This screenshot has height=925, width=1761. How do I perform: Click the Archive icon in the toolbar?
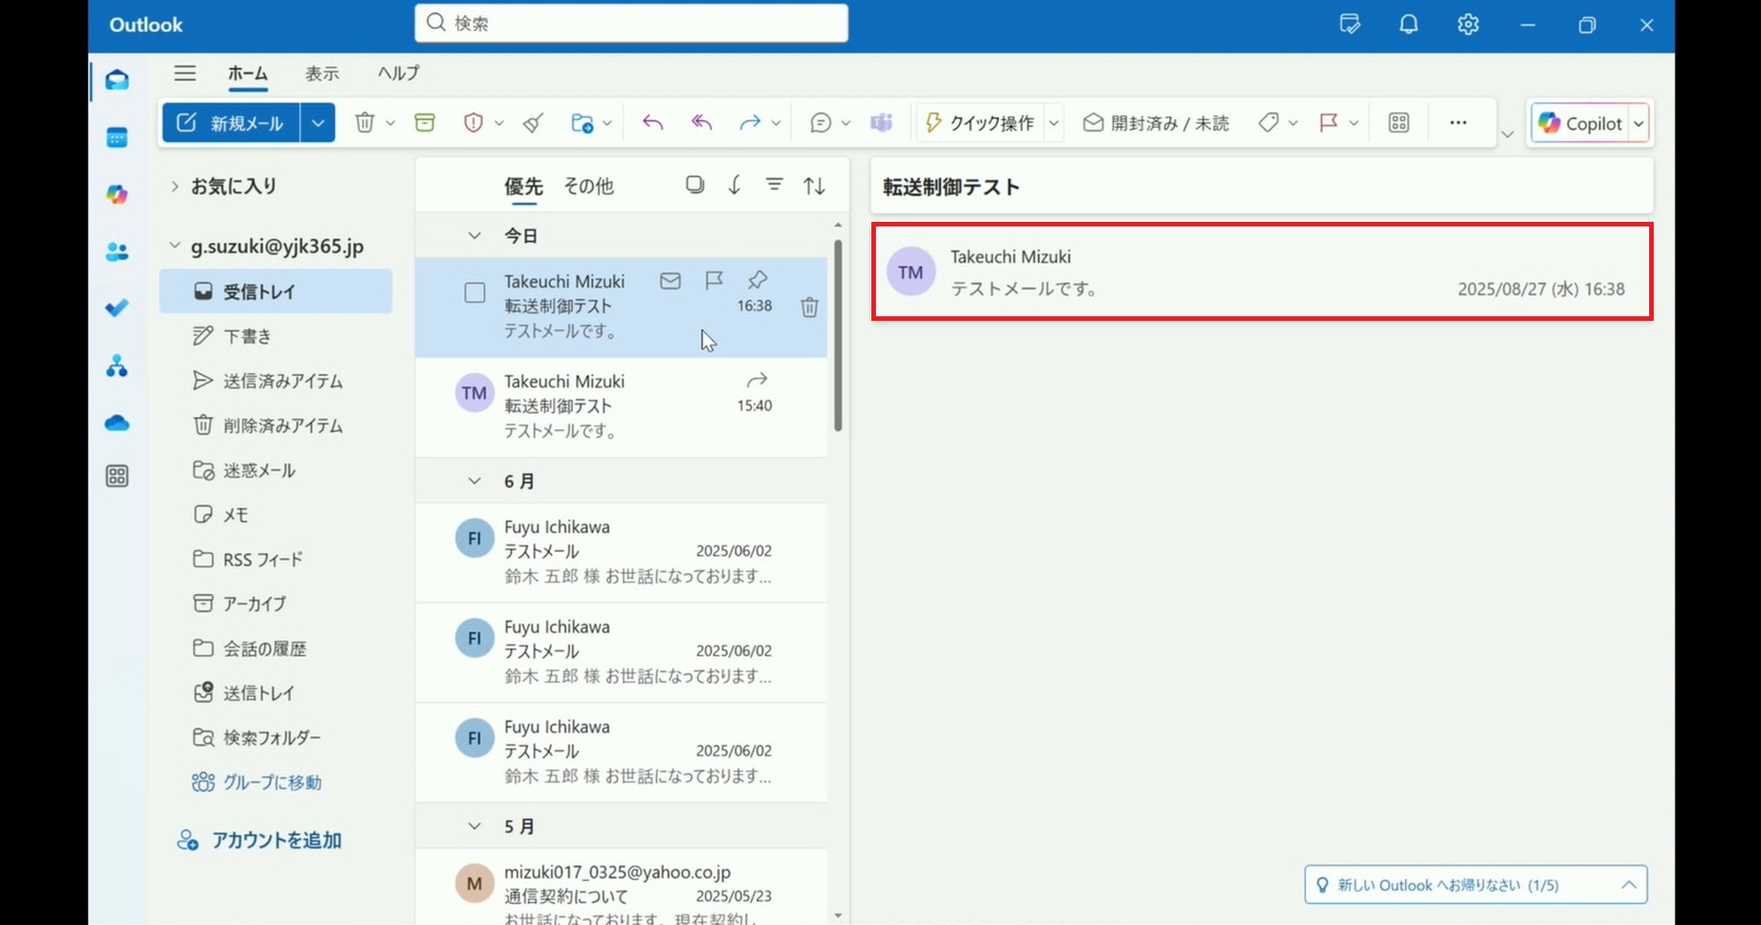pos(425,123)
